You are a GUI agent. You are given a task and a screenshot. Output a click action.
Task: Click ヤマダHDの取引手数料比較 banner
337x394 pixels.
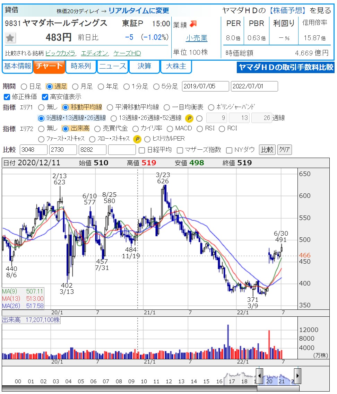tap(286, 67)
